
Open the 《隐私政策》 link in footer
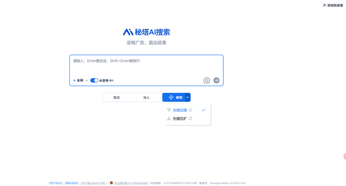(x=71, y=183)
